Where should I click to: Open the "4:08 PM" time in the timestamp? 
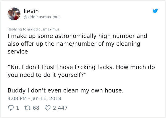click(17, 98)
